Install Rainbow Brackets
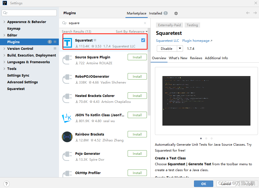Image resolution: width=259 pixels, height=188 pixels. click(137, 134)
